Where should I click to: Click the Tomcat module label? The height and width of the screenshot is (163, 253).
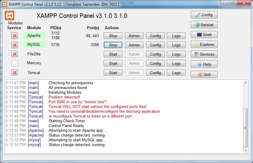[34, 73]
